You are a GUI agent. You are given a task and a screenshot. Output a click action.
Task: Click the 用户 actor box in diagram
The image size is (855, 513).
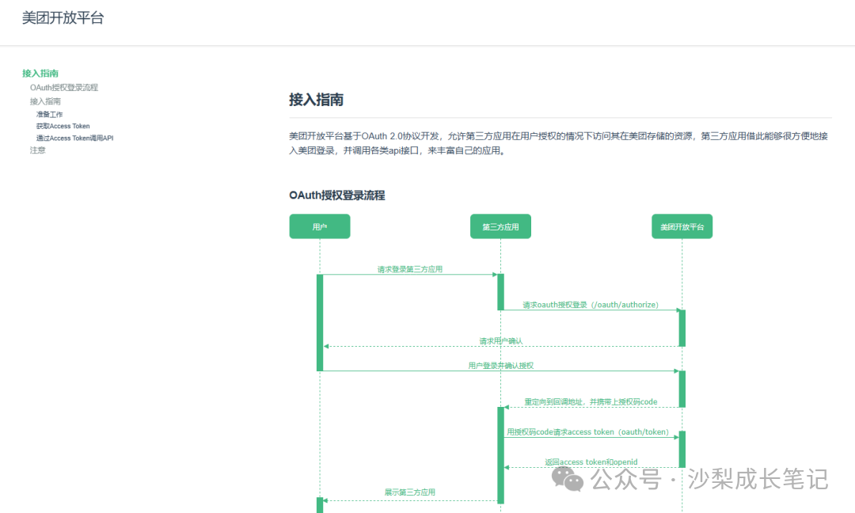coord(319,226)
